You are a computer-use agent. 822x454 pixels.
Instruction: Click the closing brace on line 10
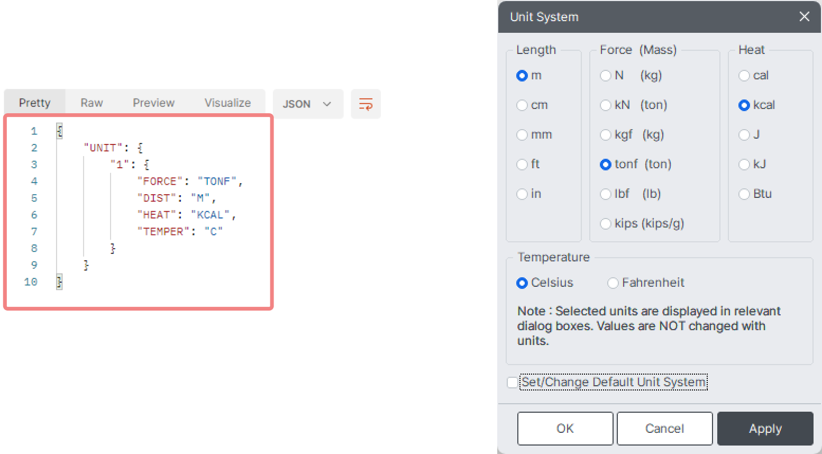click(x=59, y=282)
